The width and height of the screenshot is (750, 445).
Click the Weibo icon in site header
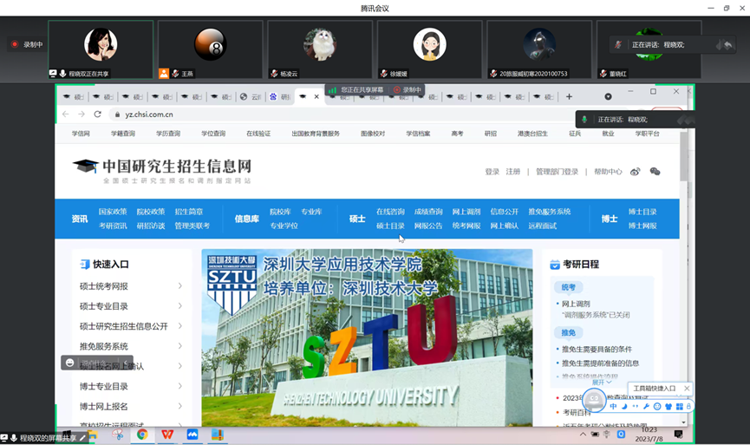(636, 172)
